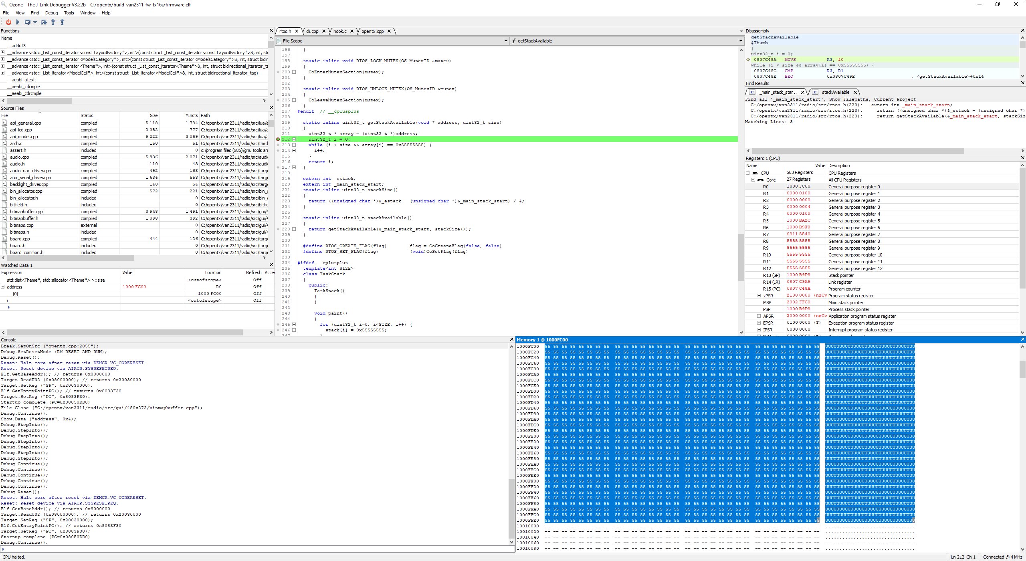This screenshot has height=561, width=1026.
Task: Click the Step Into icon
Action: click(x=53, y=22)
